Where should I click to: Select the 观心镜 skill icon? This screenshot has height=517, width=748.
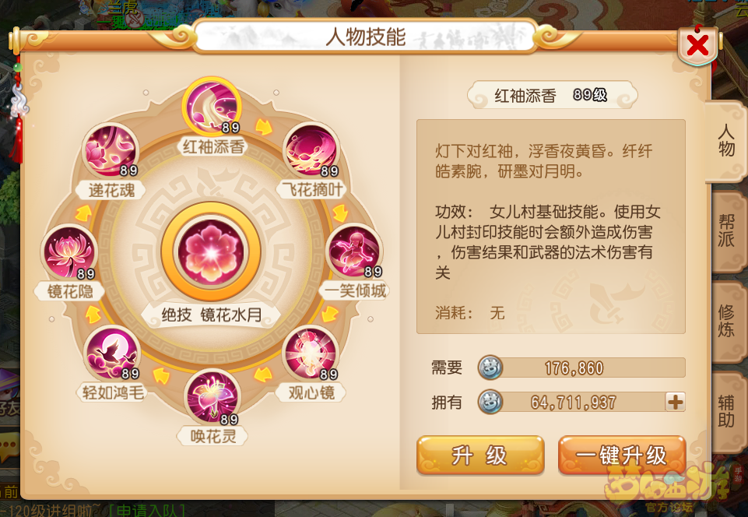[x=311, y=353]
